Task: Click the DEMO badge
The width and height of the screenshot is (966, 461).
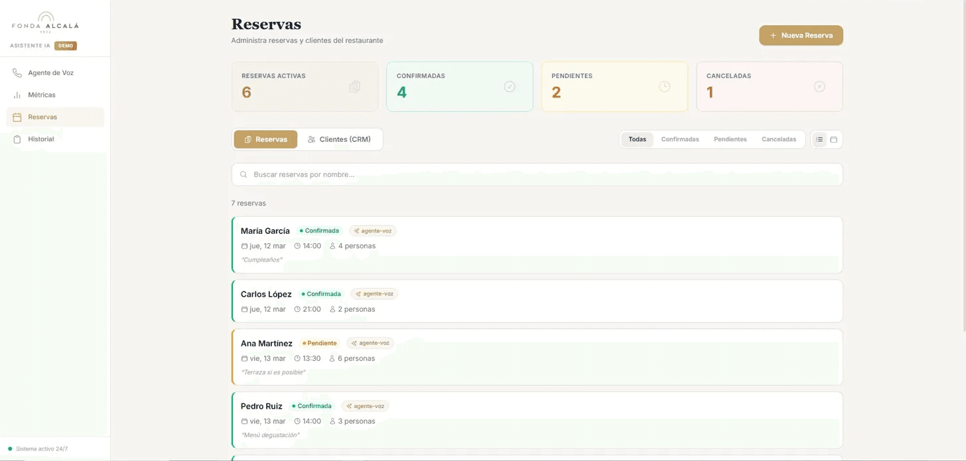Action: click(66, 46)
